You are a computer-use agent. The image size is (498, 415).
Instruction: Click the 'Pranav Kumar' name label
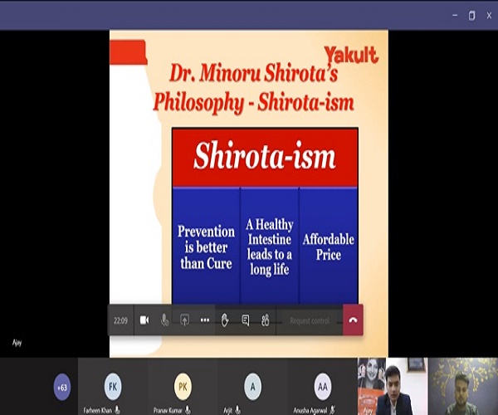click(168, 411)
